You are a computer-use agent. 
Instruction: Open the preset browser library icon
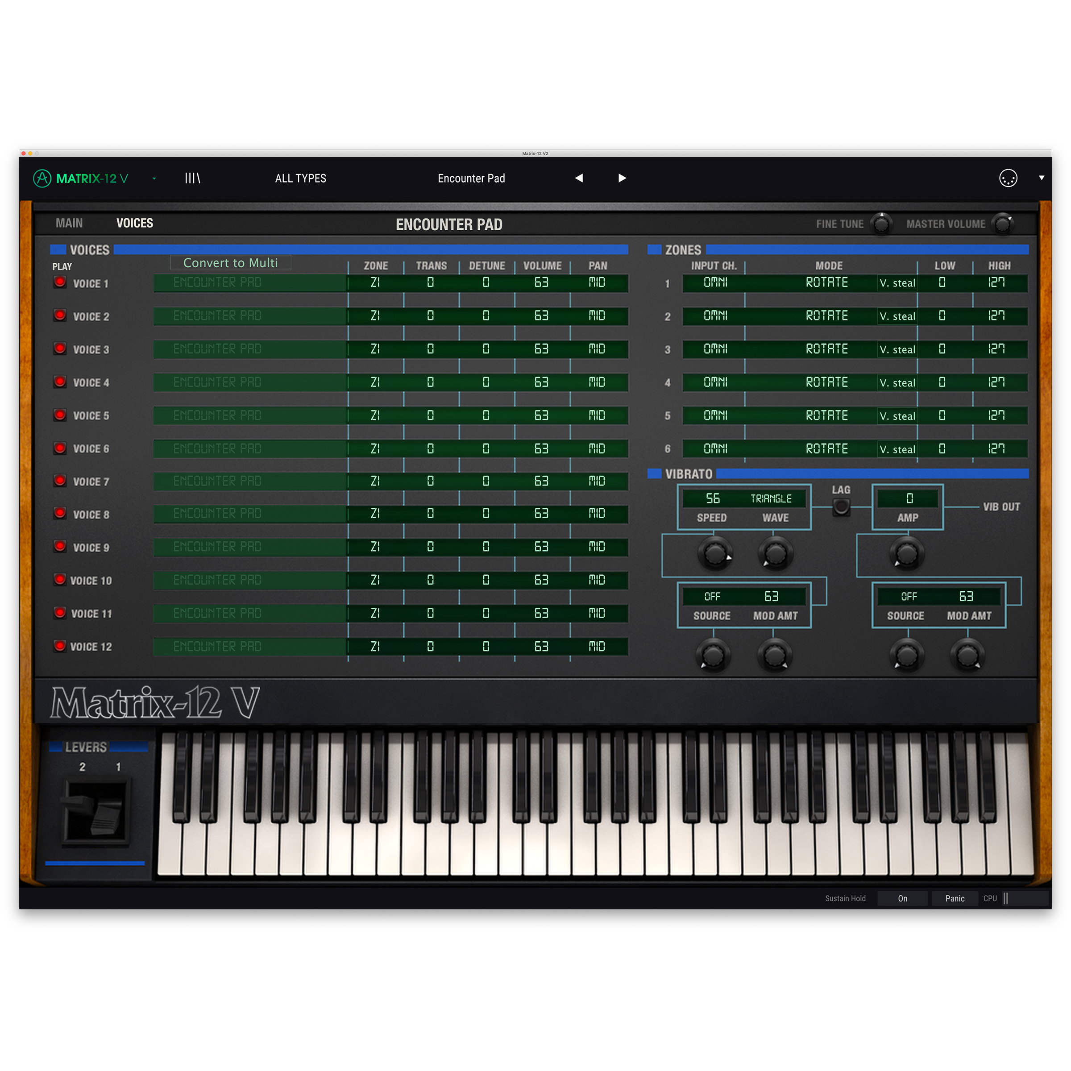click(192, 178)
